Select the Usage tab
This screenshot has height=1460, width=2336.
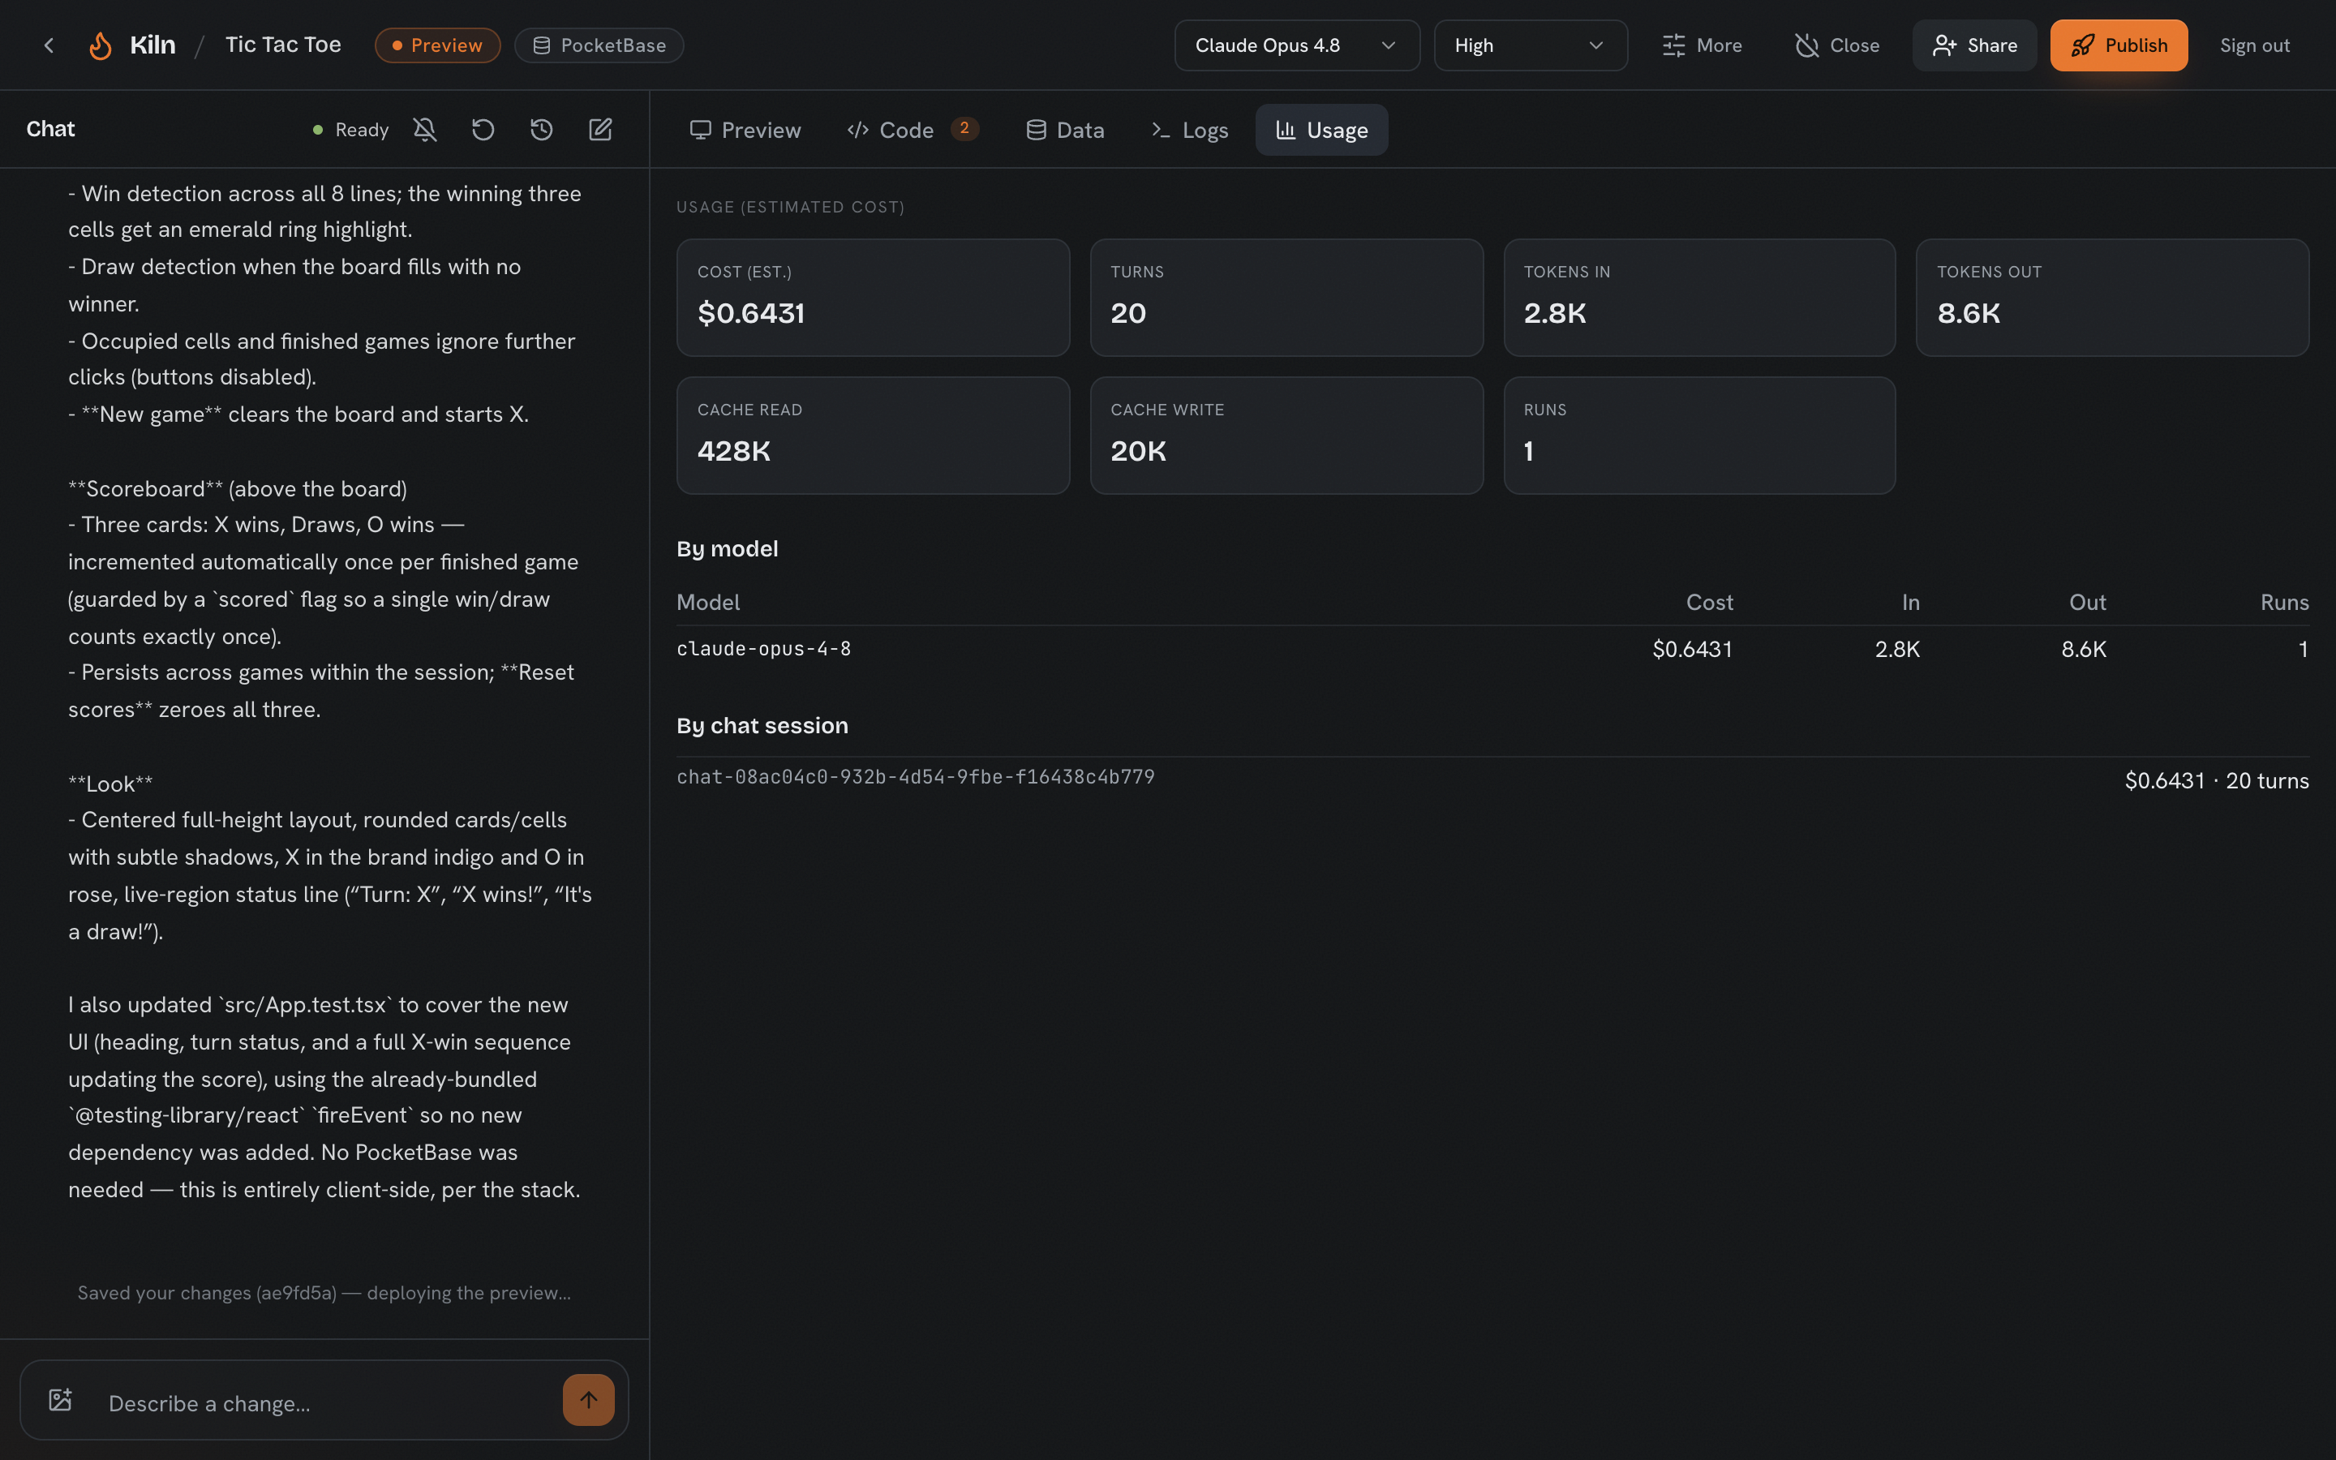[1321, 131]
